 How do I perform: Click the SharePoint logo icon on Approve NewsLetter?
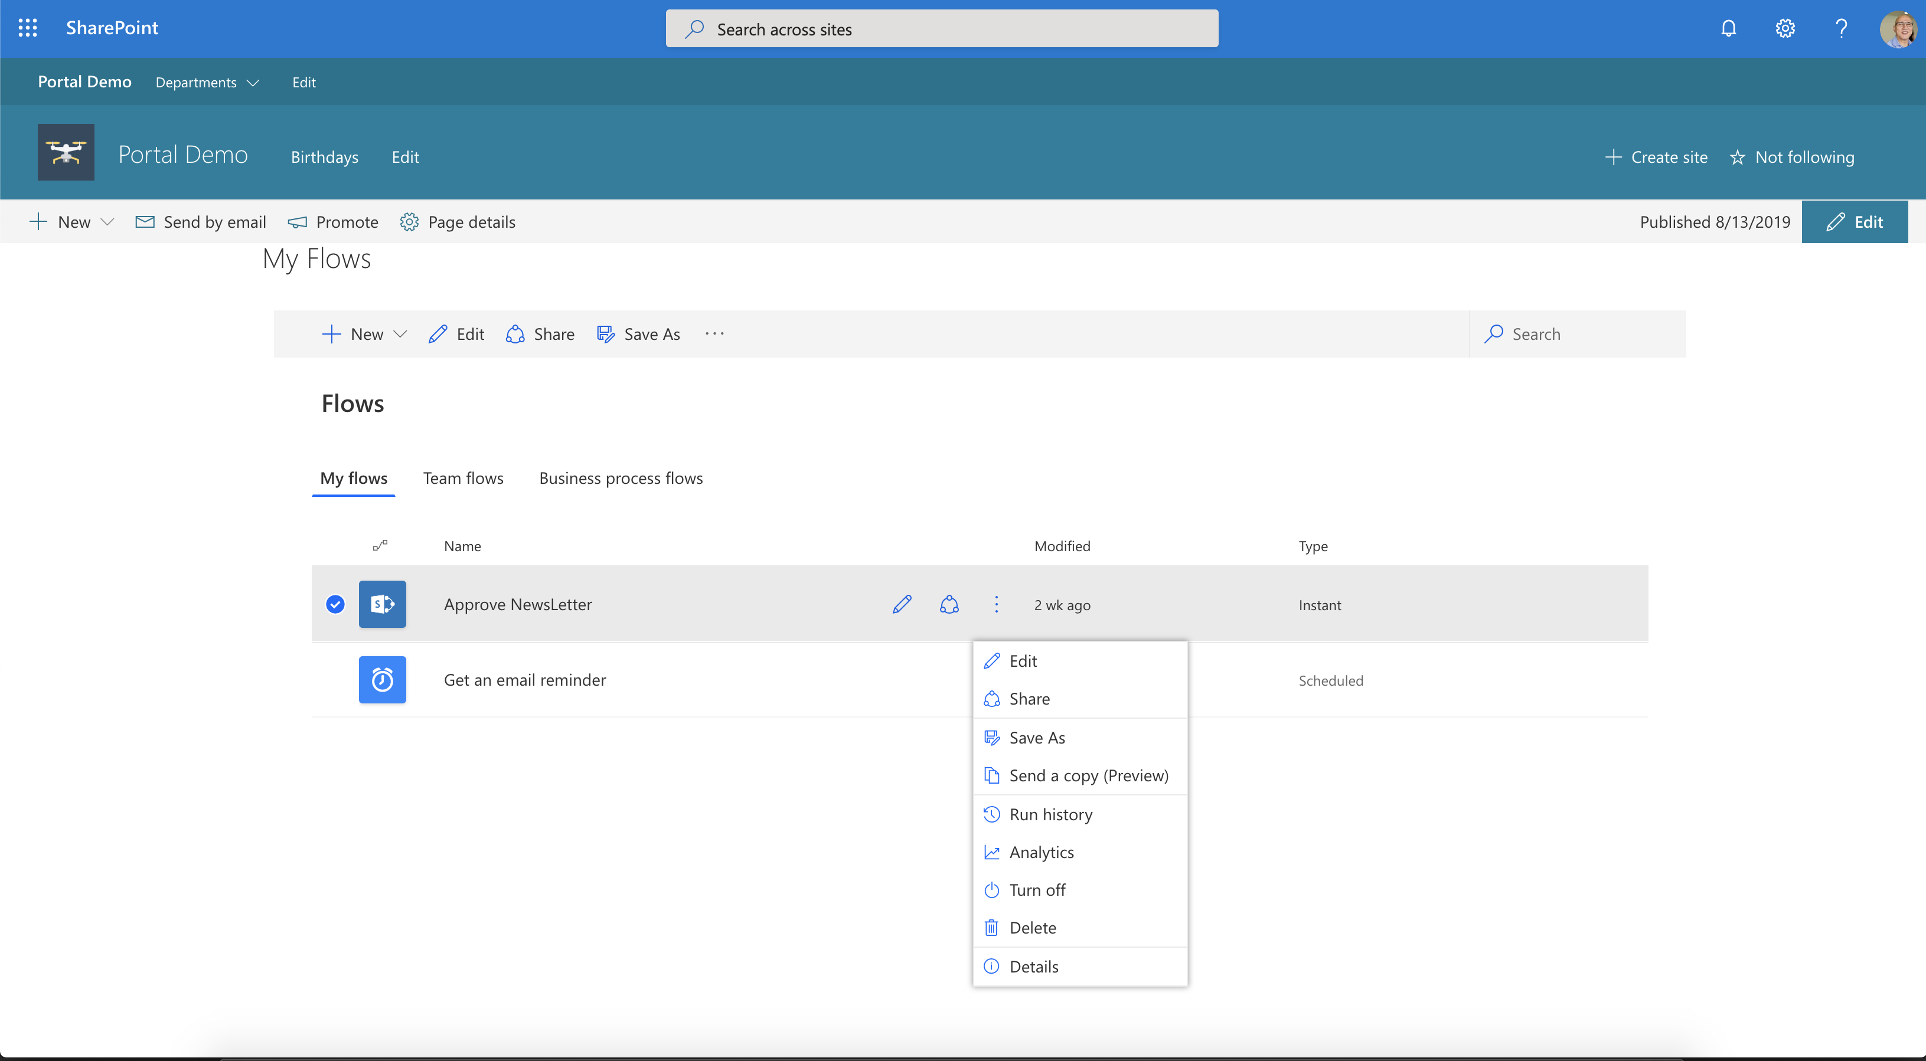[383, 604]
